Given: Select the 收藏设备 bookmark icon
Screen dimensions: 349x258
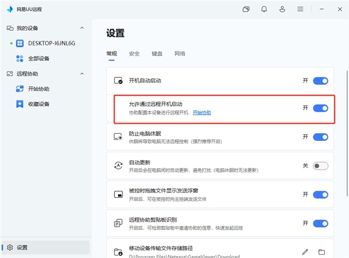Looking at the screenshot, I should click(x=19, y=104).
